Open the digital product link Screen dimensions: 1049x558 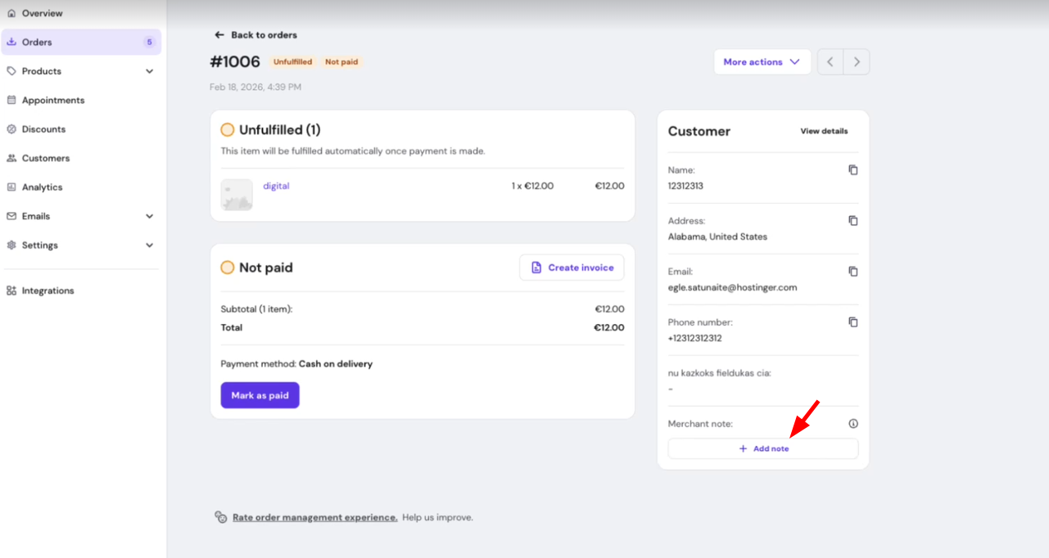coord(276,186)
